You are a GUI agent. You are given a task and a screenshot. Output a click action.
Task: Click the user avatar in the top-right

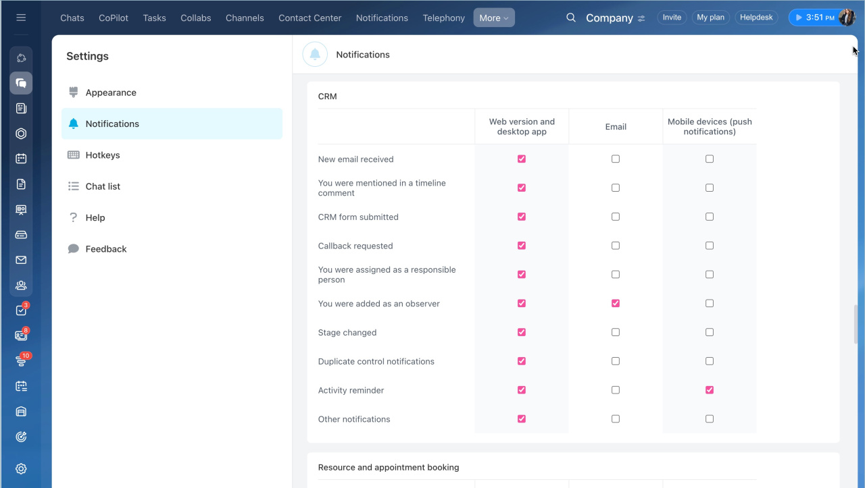[846, 18]
